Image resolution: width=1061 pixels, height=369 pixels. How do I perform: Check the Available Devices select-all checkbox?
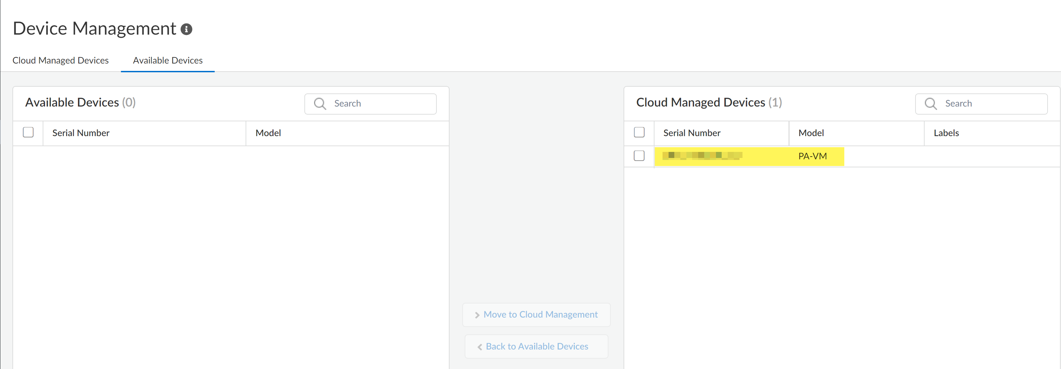click(29, 133)
